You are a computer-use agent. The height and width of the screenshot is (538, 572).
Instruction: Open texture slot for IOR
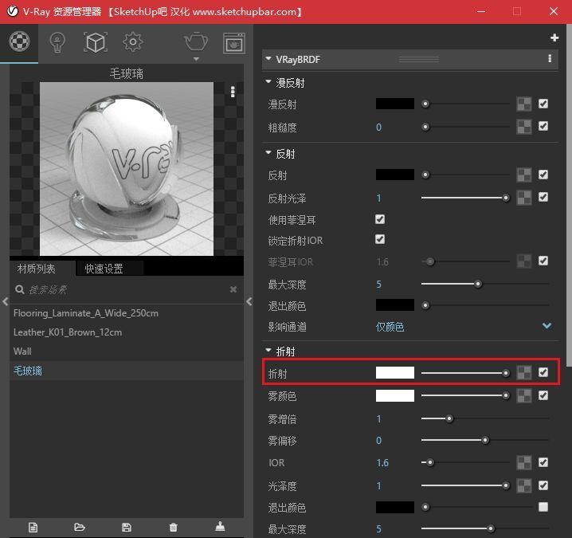tap(524, 462)
